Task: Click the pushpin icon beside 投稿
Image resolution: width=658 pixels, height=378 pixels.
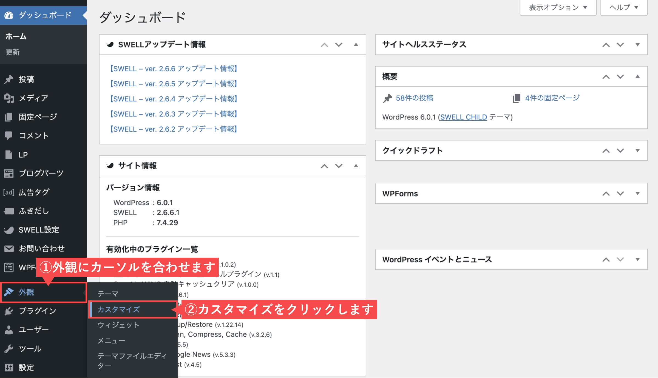Action: [x=9, y=79]
